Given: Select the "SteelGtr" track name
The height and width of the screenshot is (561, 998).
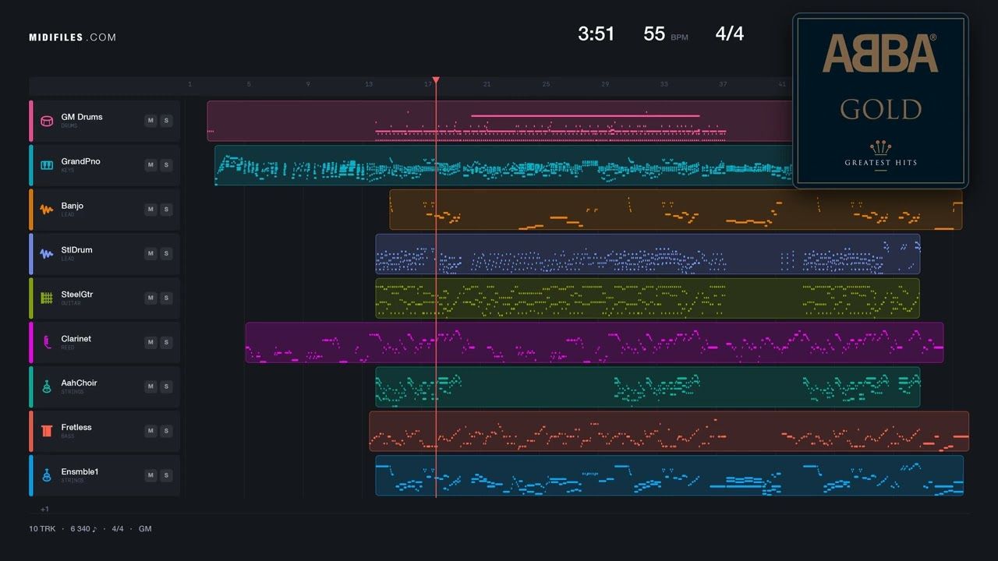Looking at the screenshot, I should click(x=77, y=295).
